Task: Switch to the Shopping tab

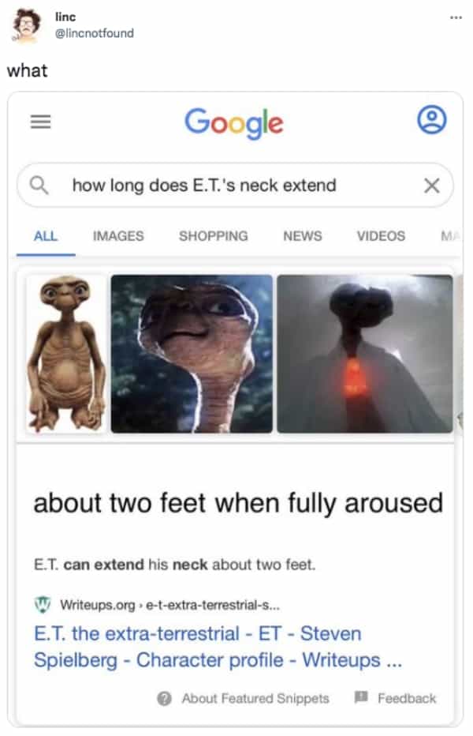Action: 214,235
